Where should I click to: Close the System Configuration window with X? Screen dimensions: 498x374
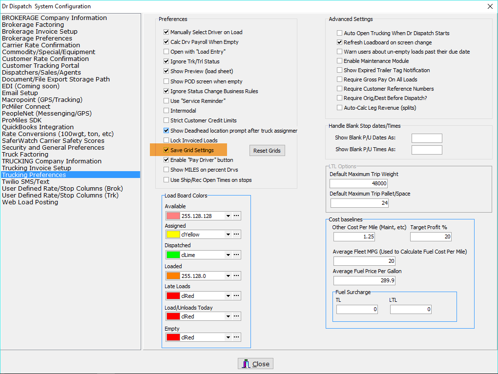(x=490, y=6)
